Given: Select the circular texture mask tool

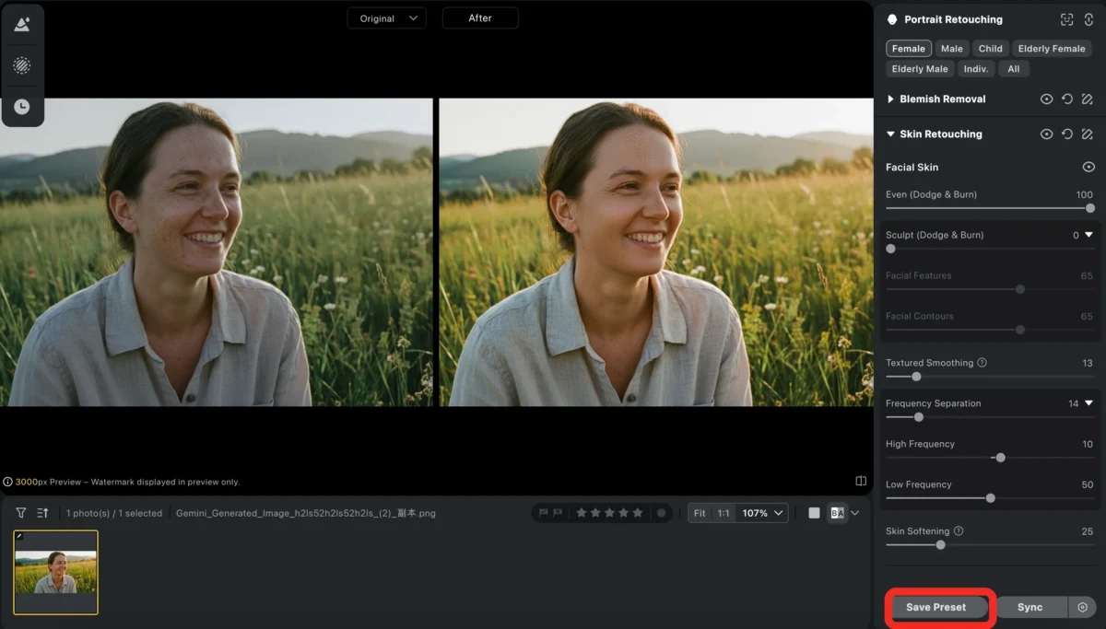Looking at the screenshot, I should point(22,65).
